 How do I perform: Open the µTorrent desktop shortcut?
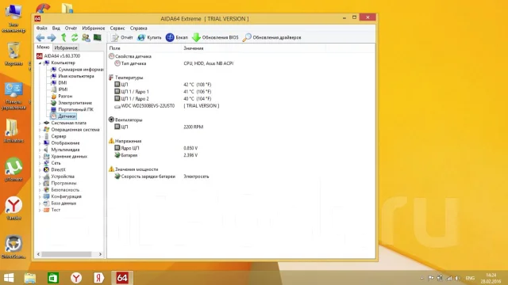coord(13,169)
